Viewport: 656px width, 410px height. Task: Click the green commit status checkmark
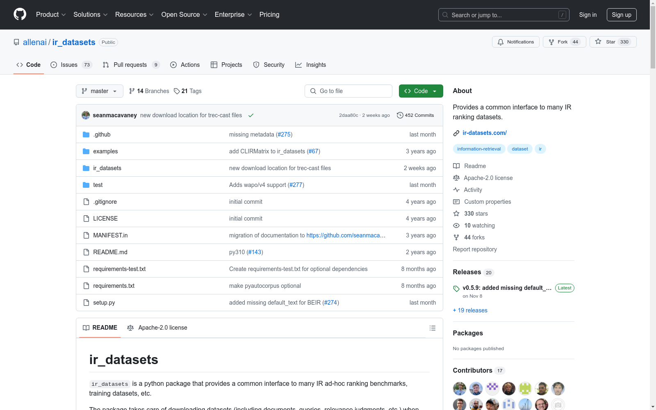[251, 115]
